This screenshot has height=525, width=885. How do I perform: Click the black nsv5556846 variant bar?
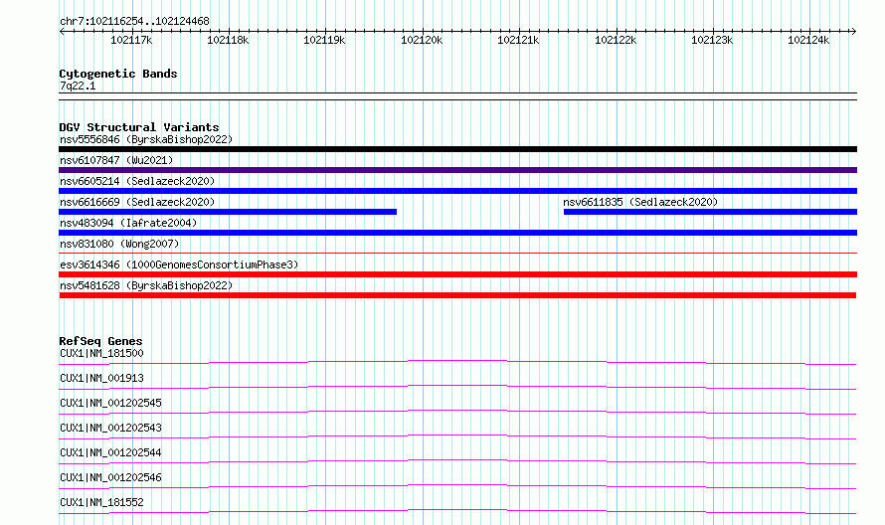coord(457,149)
